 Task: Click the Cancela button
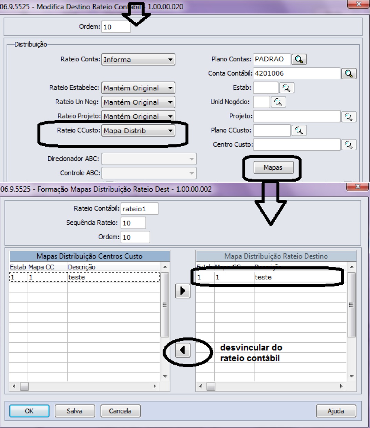(x=121, y=411)
